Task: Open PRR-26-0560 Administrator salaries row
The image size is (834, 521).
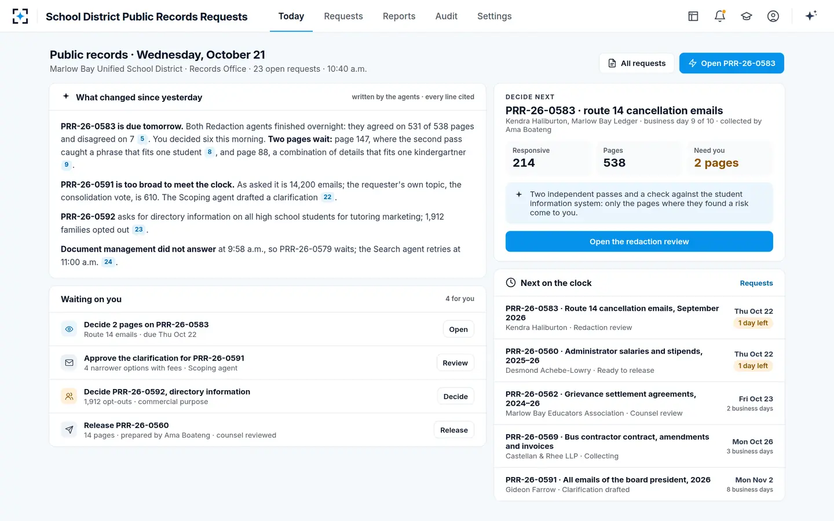Action: coord(639,361)
